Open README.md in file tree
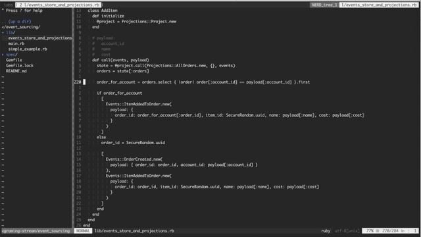The image size is (421, 237). [x=16, y=71]
